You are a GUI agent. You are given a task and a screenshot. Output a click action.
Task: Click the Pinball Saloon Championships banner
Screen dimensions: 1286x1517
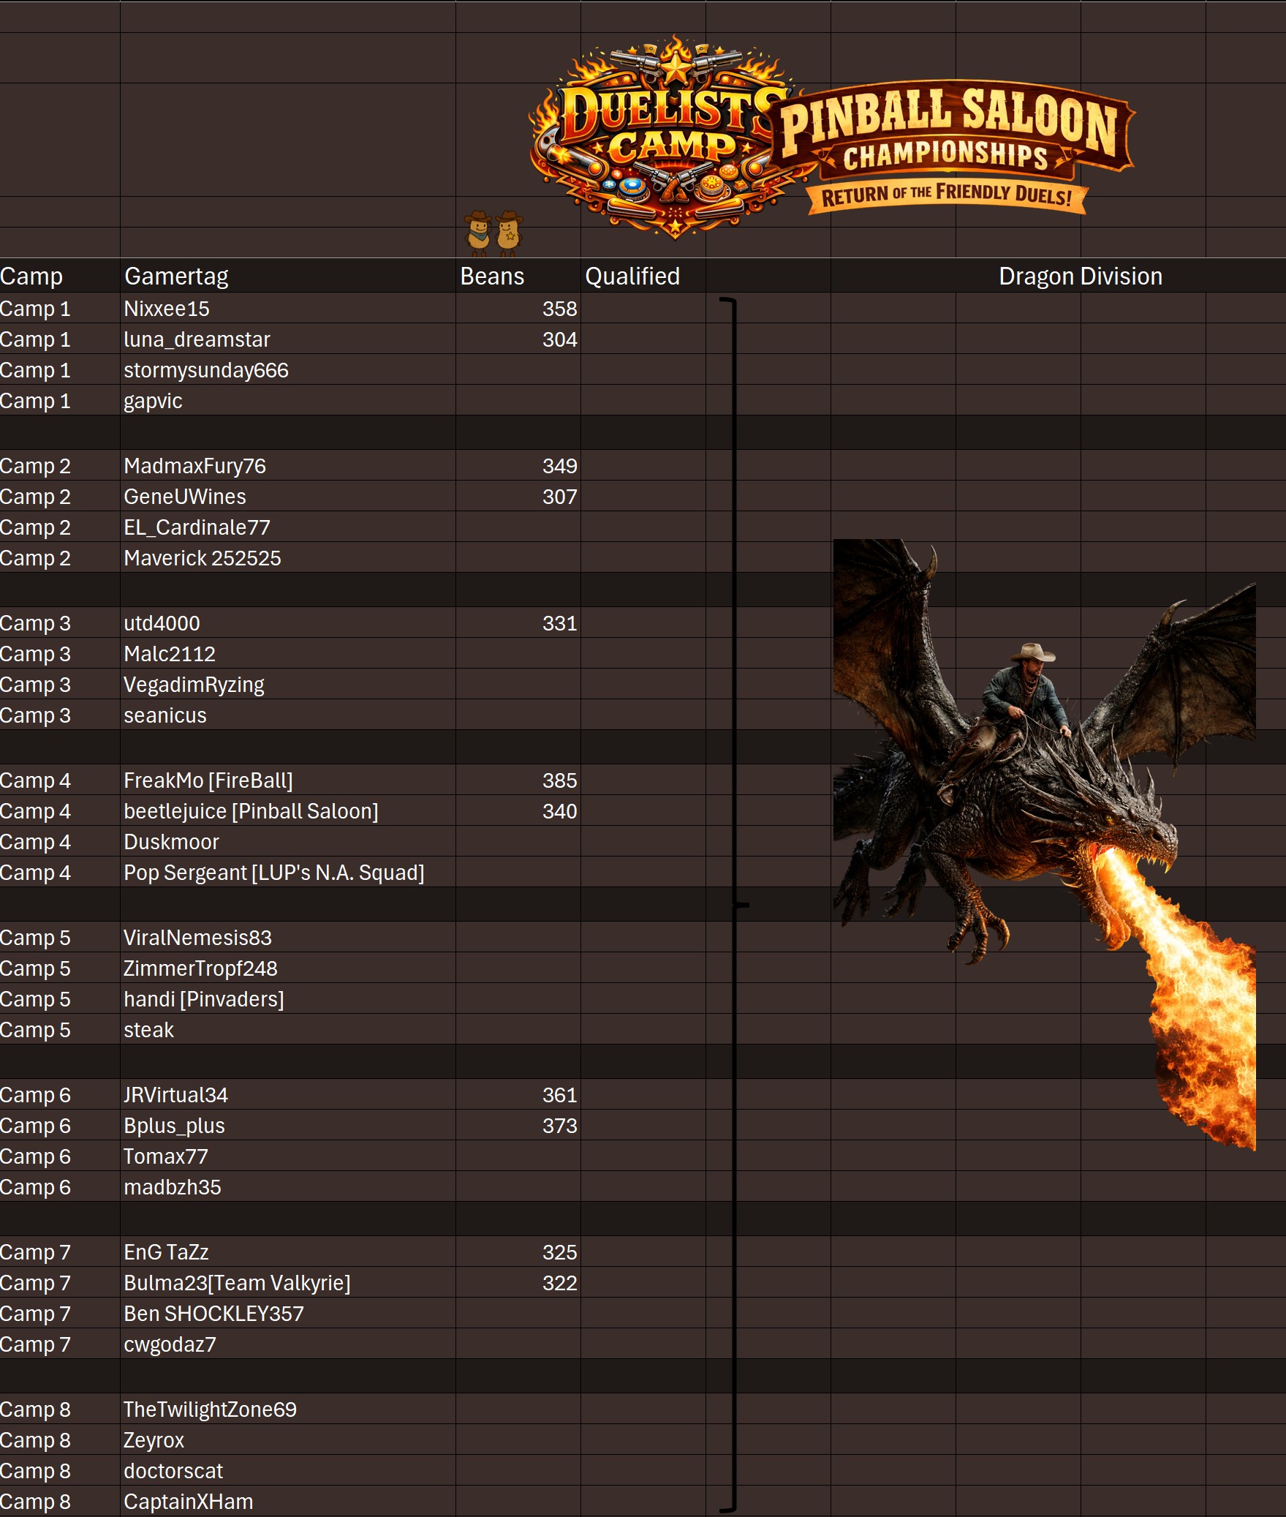point(950,128)
